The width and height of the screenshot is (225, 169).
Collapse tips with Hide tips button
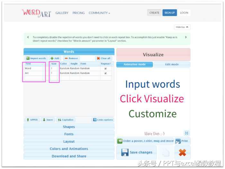[x=182, y=27]
